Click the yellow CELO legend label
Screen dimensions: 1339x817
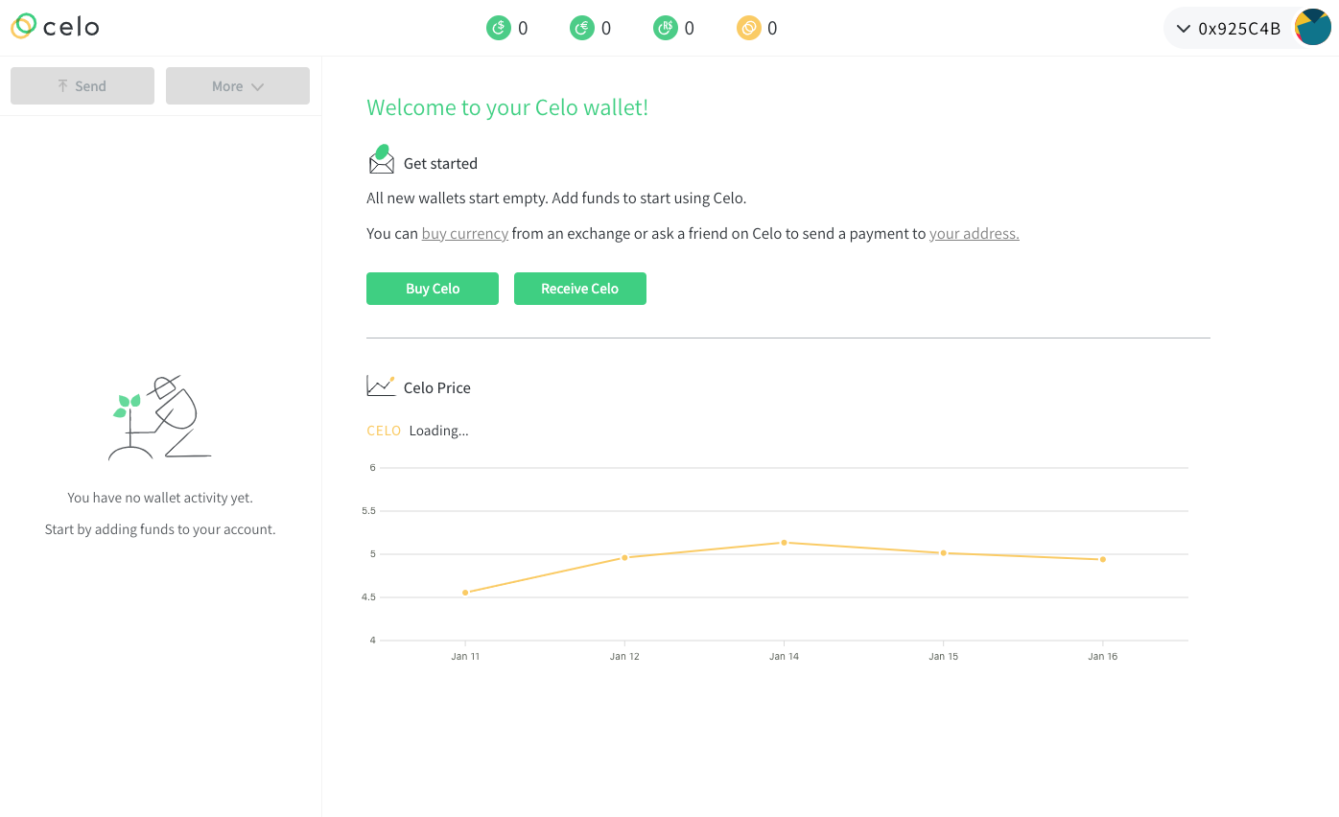(384, 431)
